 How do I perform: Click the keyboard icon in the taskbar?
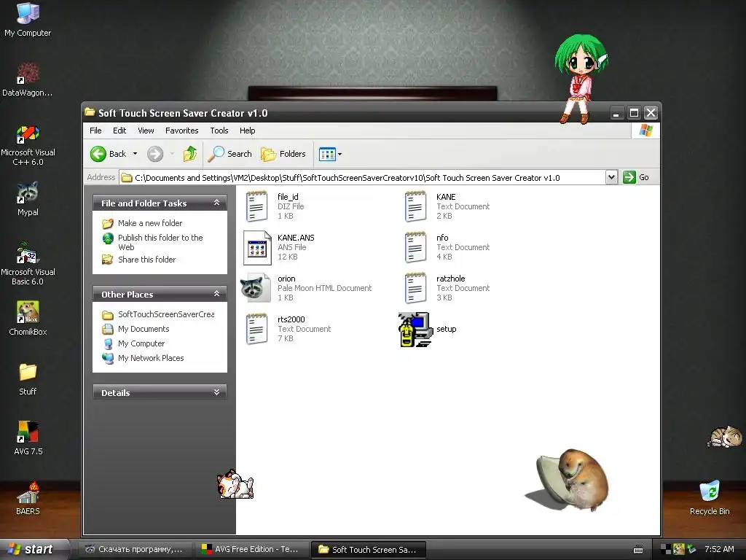click(638, 550)
